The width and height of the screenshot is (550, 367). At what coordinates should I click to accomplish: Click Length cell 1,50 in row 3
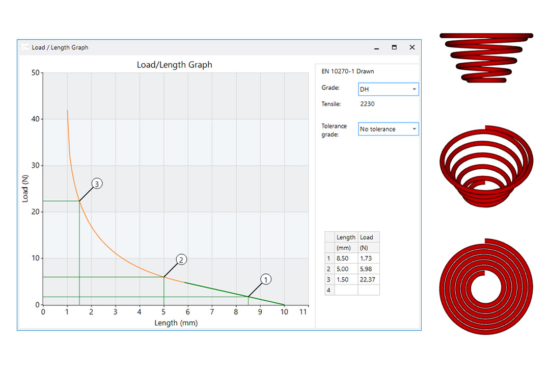coord(346,280)
